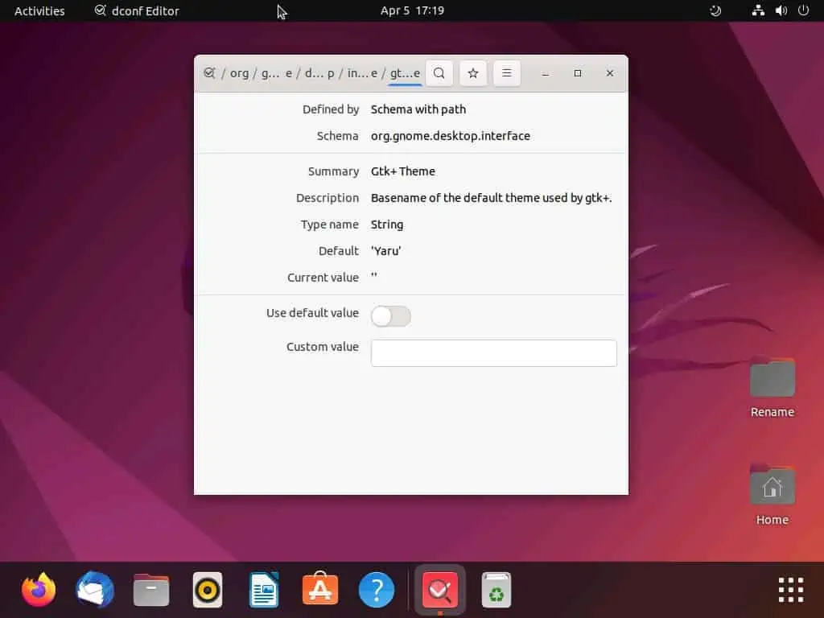Navigate to org path segment

click(x=239, y=73)
